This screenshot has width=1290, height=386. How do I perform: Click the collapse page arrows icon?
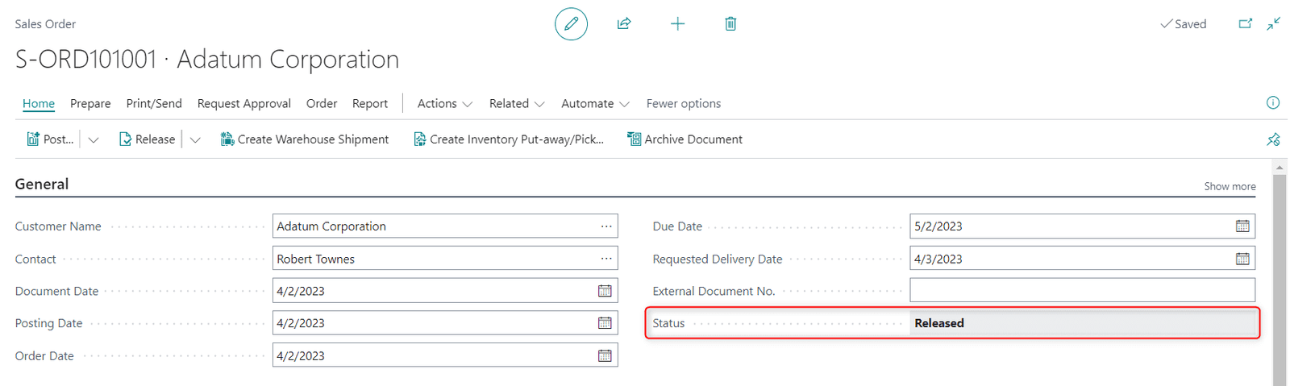click(x=1274, y=24)
